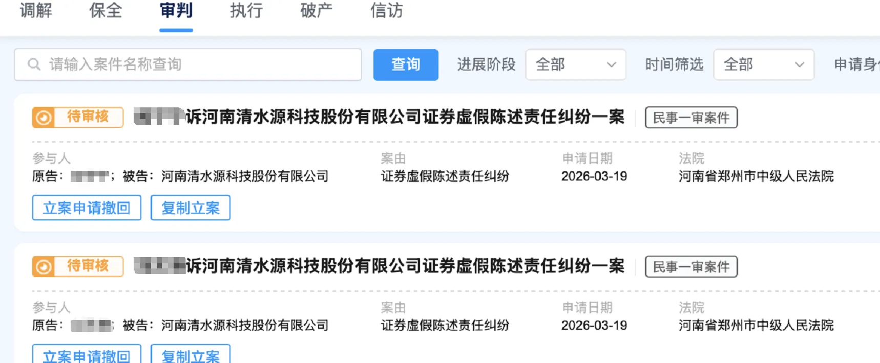Click the second case's 民事一审案件 tag

pyautogui.click(x=691, y=267)
